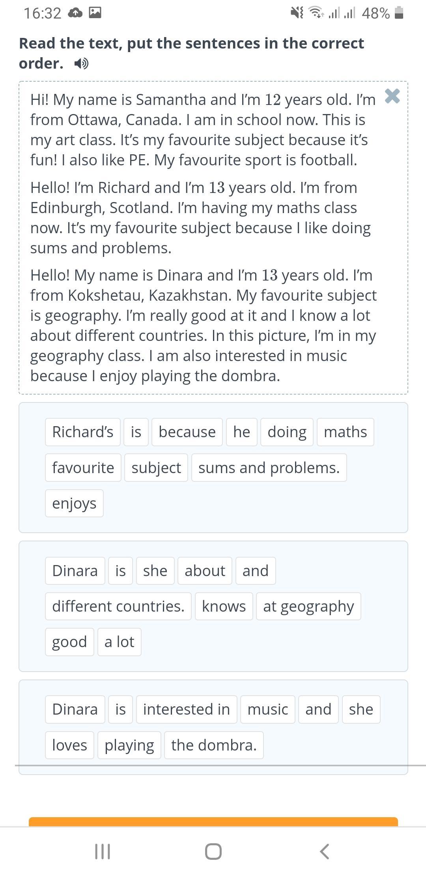The height and width of the screenshot is (876, 426).
Task: Tap the Android back navigation arrow
Action: coord(324,852)
